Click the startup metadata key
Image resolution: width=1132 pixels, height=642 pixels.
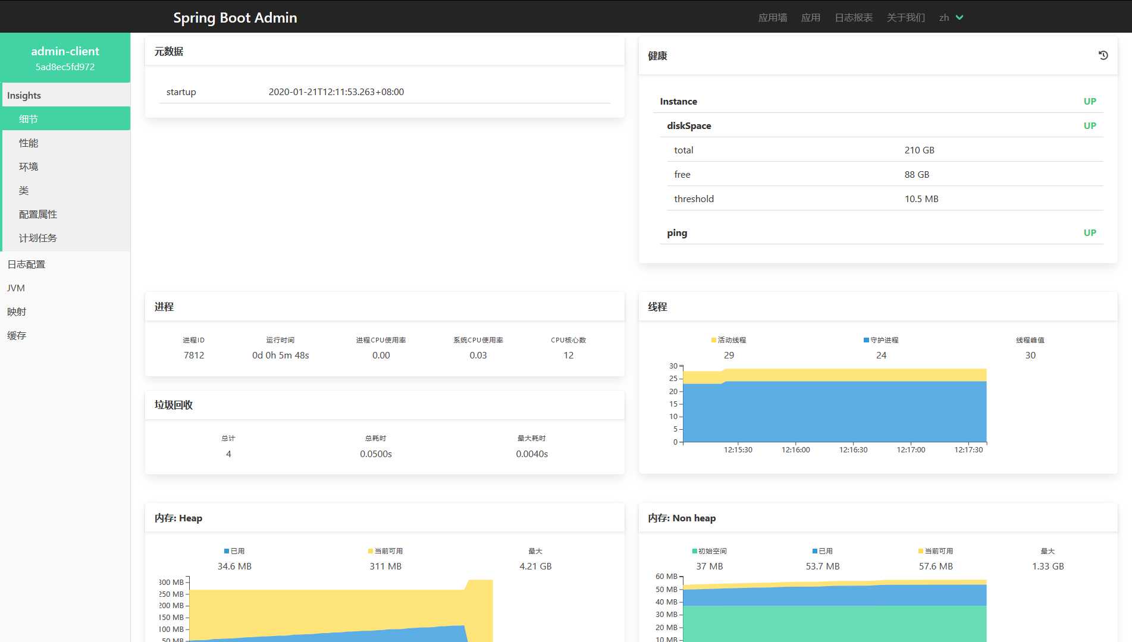pyautogui.click(x=181, y=92)
